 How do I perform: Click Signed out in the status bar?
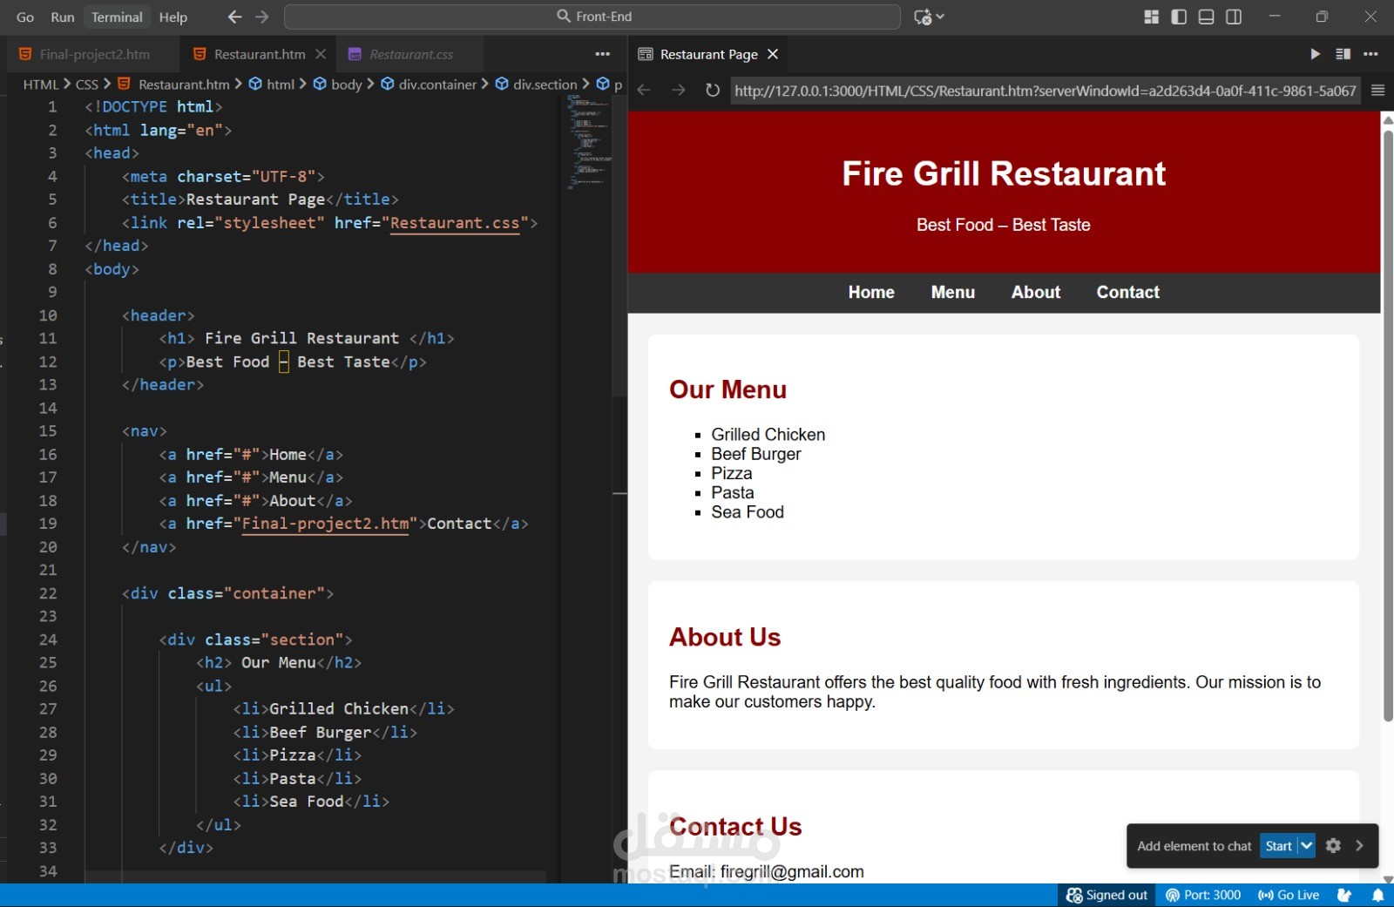point(1106,896)
